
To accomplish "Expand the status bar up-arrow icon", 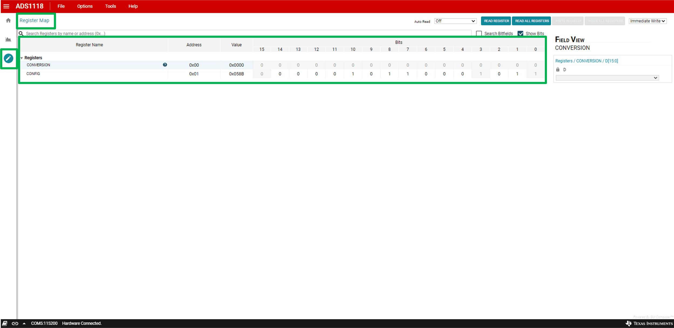I will pyautogui.click(x=24, y=323).
